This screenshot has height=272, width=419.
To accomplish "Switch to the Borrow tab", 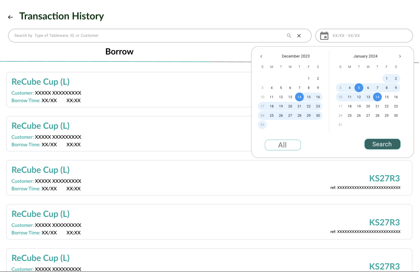I will [119, 51].
